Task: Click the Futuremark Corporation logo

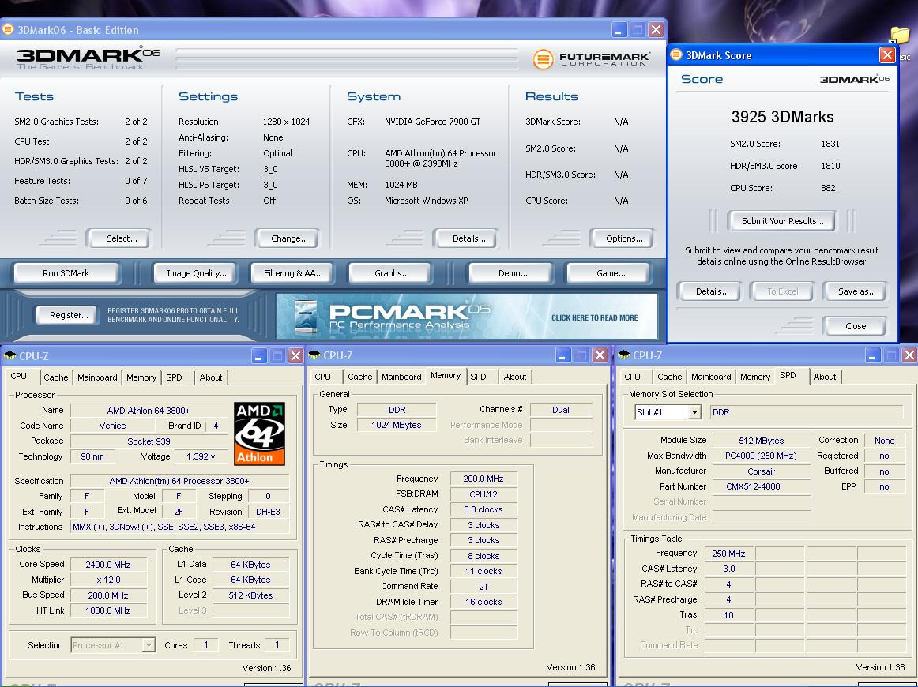Action: [x=591, y=58]
